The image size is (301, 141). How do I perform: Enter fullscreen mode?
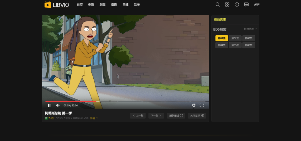pyautogui.click(x=202, y=105)
